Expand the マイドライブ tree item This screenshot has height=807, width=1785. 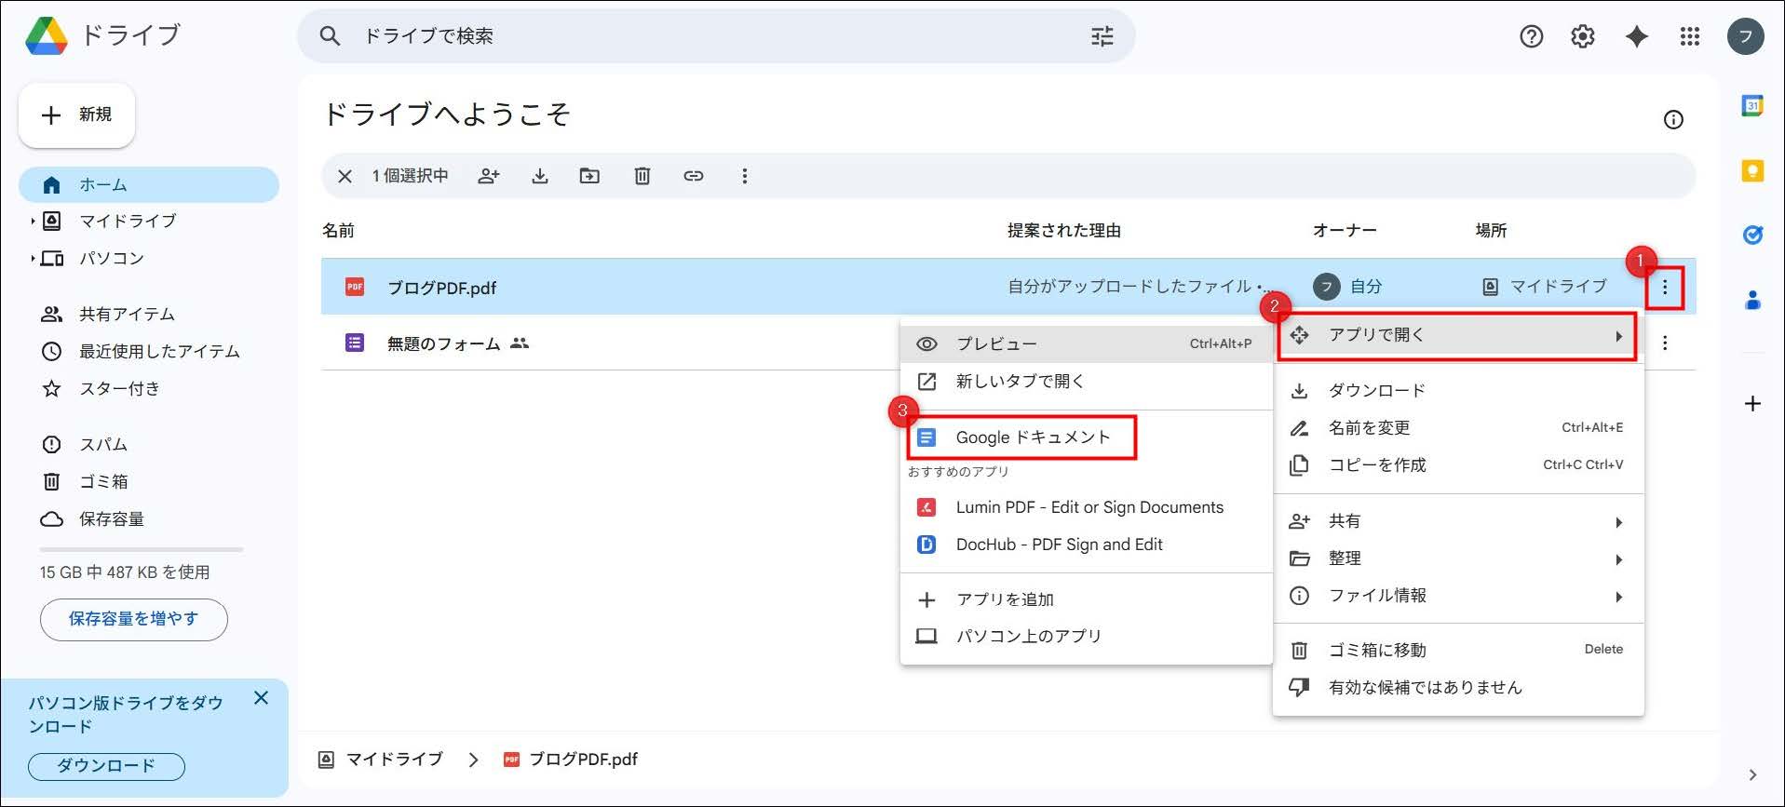[x=33, y=222]
